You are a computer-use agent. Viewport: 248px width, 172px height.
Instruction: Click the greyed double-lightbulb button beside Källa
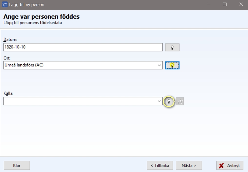coord(180,101)
